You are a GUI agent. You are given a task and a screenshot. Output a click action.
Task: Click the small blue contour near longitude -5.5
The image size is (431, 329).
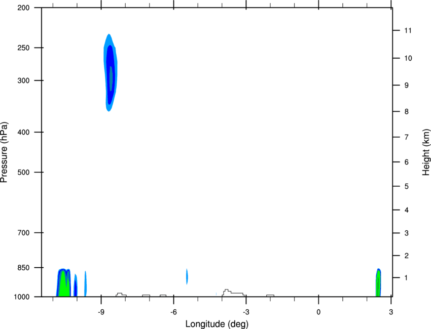click(x=187, y=276)
